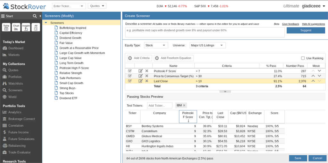Open the Give feedback link
The image size is (328, 163).
(291, 24)
